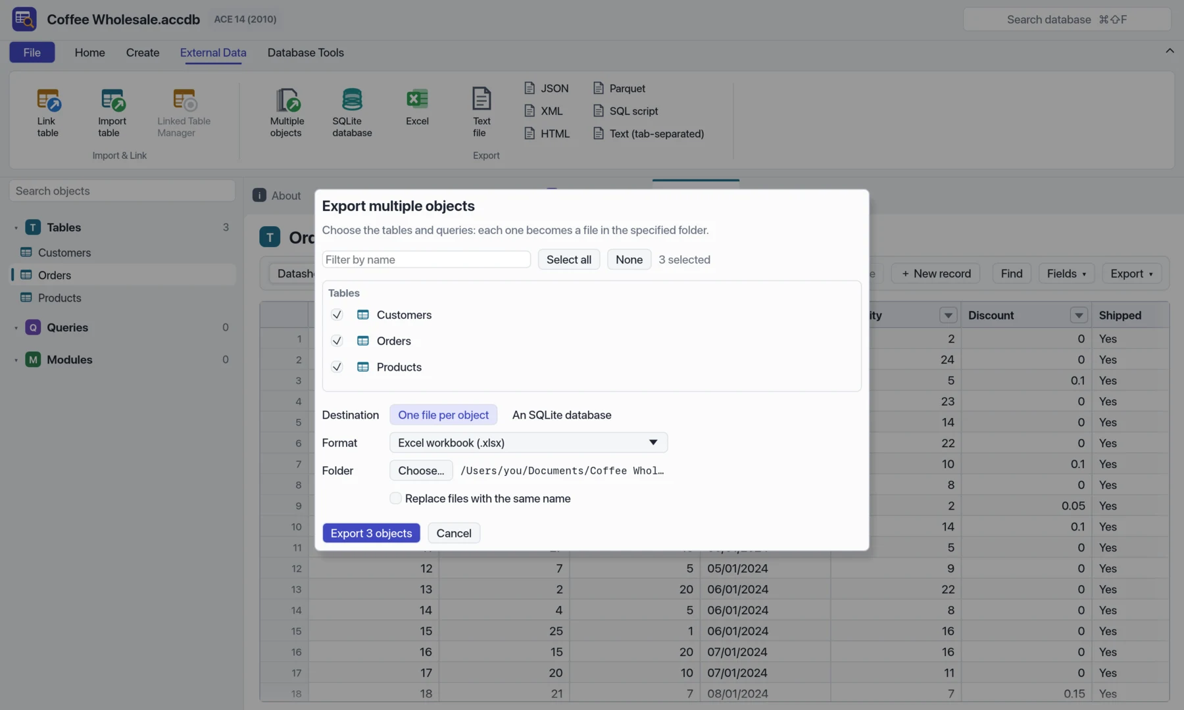This screenshot has height=710, width=1184.
Task: Select One file per object destination
Action: [x=443, y=415]
